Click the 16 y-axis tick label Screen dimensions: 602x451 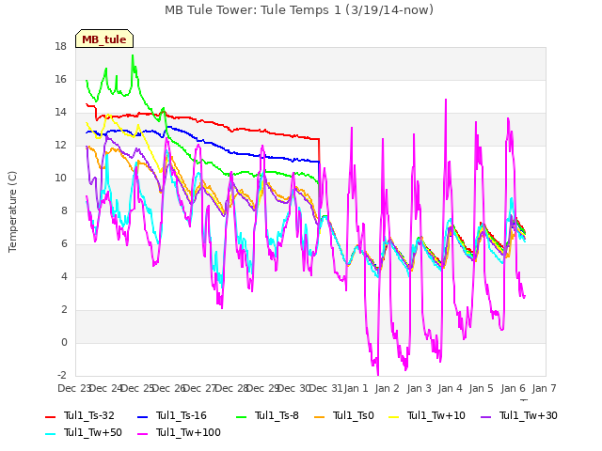(60, 79)
